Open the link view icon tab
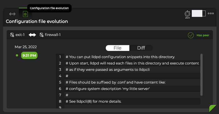 click(x=12, y=14)
